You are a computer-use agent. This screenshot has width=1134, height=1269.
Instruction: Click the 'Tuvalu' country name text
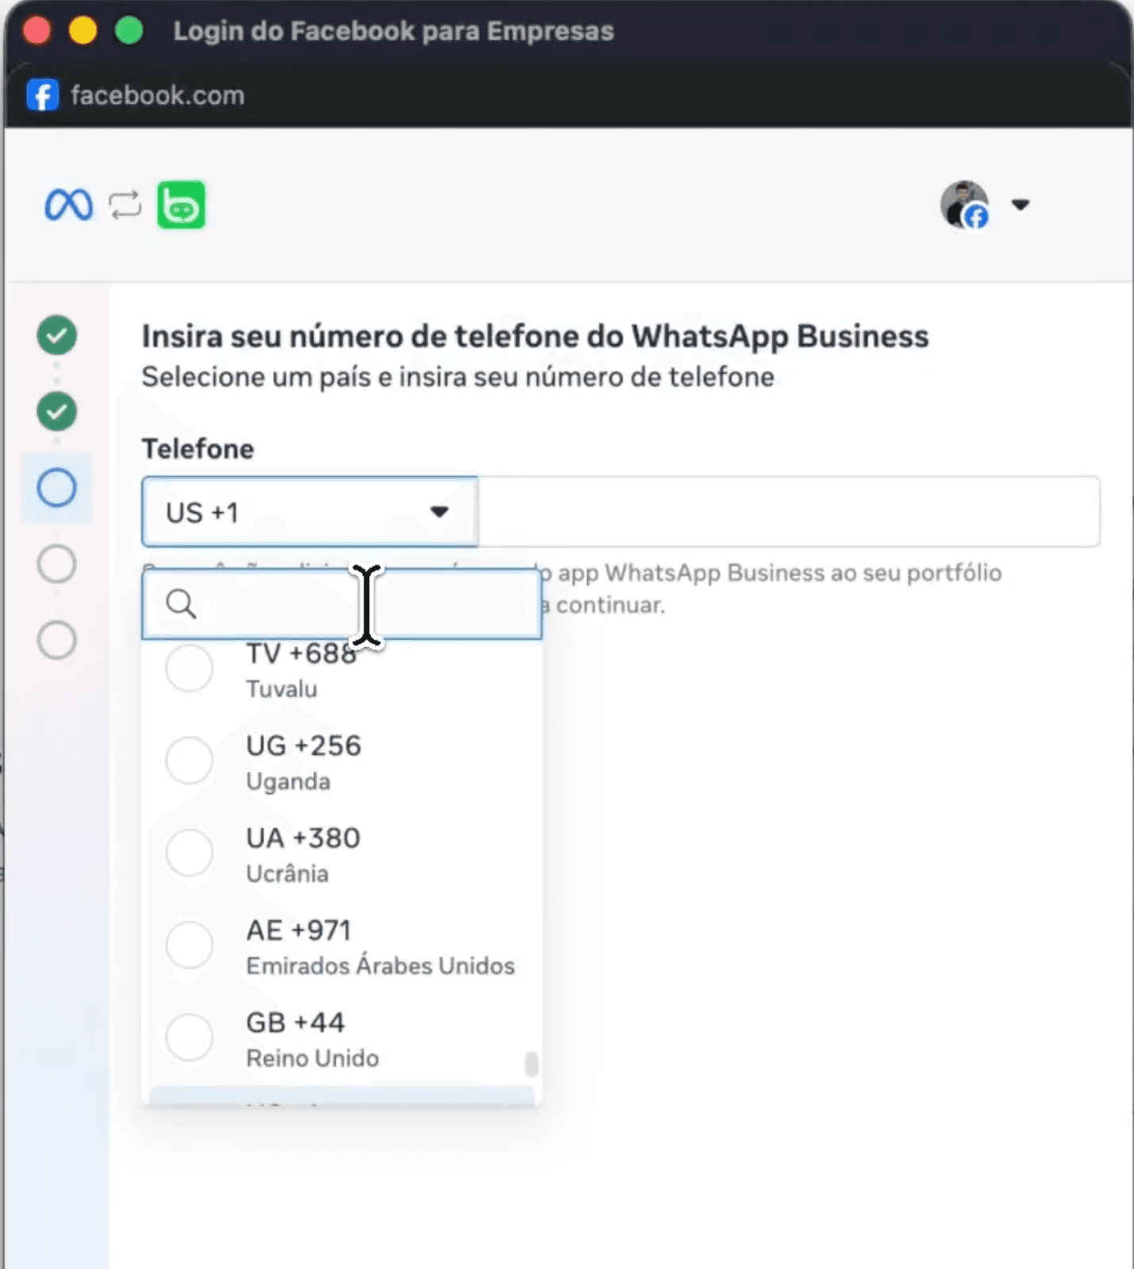pyautogui.click(x=282, y=689)
